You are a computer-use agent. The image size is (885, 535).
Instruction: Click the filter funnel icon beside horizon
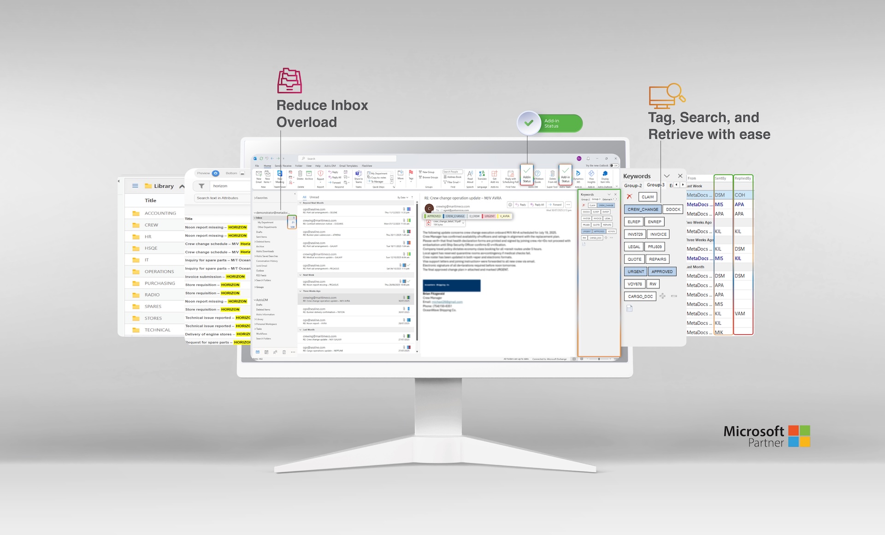201,186
